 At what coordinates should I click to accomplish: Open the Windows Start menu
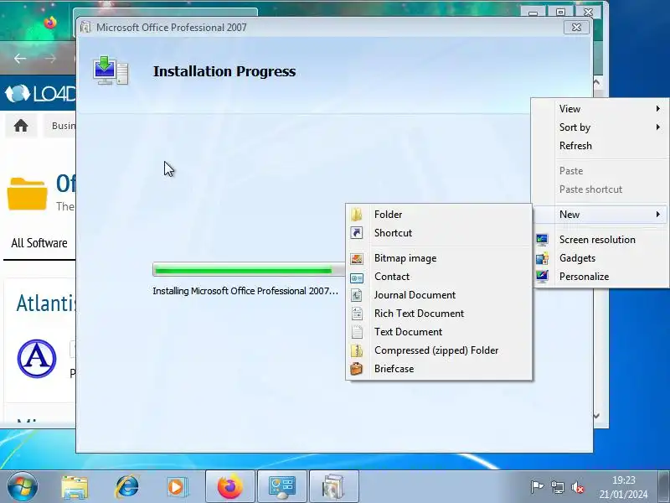coord(22,487)
